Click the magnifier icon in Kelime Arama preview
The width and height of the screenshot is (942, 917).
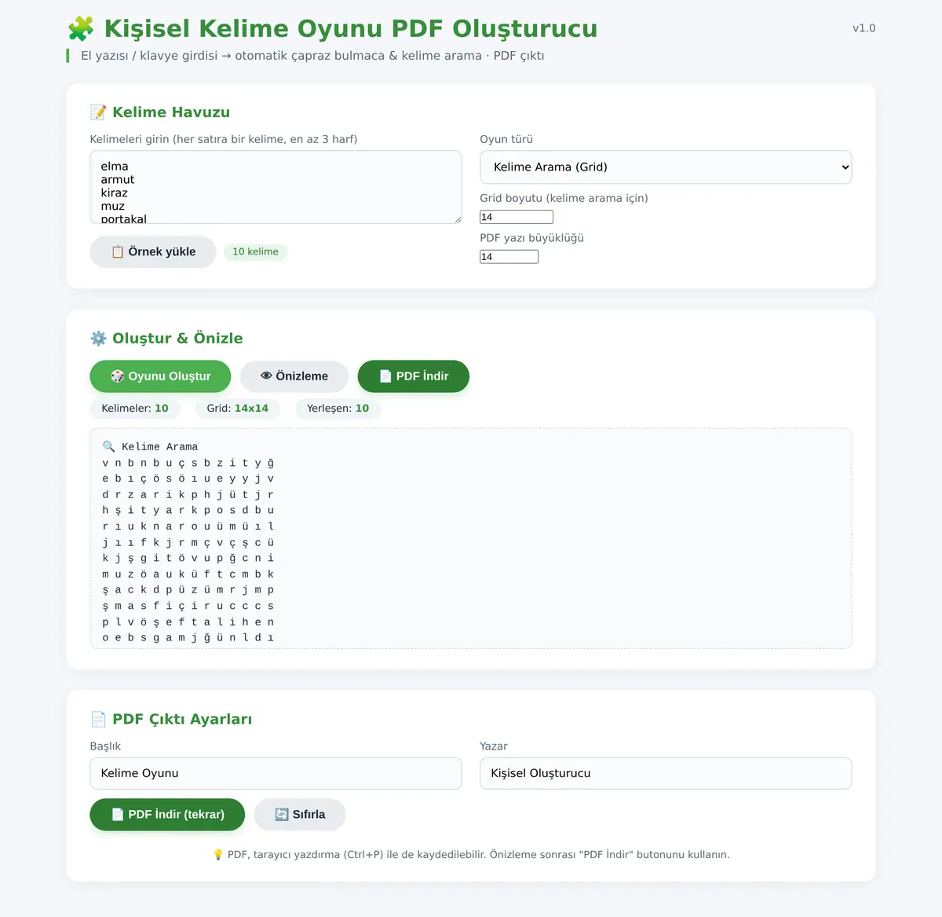(x=109, y=446)
